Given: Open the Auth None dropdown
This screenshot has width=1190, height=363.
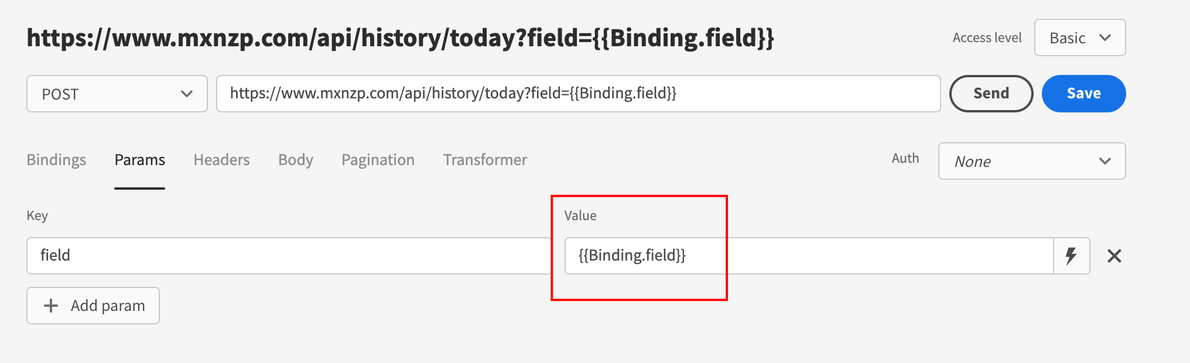Looking at the screenshot, I should 1032,161.
